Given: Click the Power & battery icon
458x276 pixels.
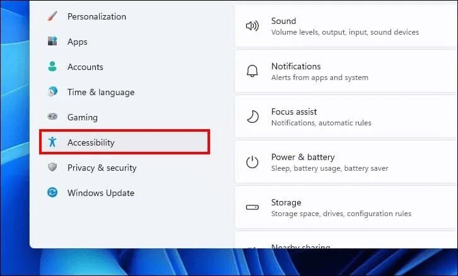Looking at the screenshot, I should click(x=252, y=162).
